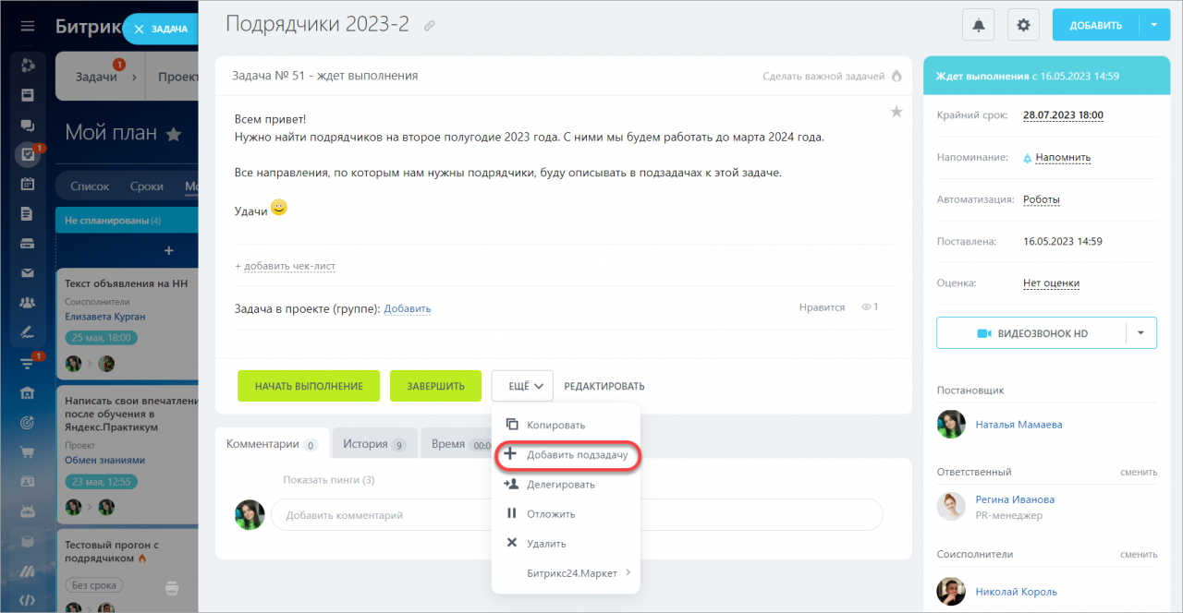The width and height of the screenshot is (1183, 613).
Task: Click Добавить link for project group
Action: 408,308
